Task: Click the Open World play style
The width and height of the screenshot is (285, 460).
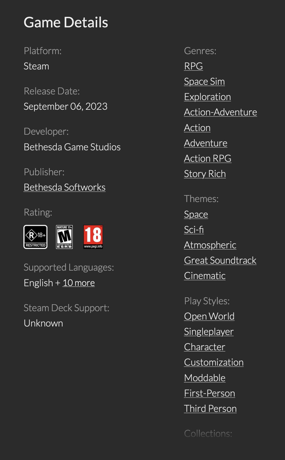Action: click(x=209, y=316)
